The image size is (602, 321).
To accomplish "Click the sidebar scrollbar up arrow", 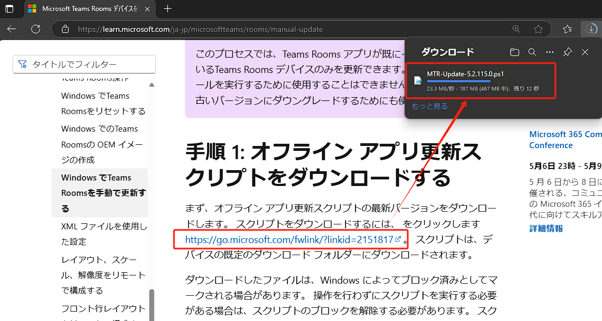I will click(x=151, y=85).
